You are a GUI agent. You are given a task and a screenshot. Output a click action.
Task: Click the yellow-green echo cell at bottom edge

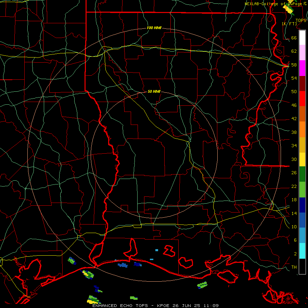tap(93, 299)
